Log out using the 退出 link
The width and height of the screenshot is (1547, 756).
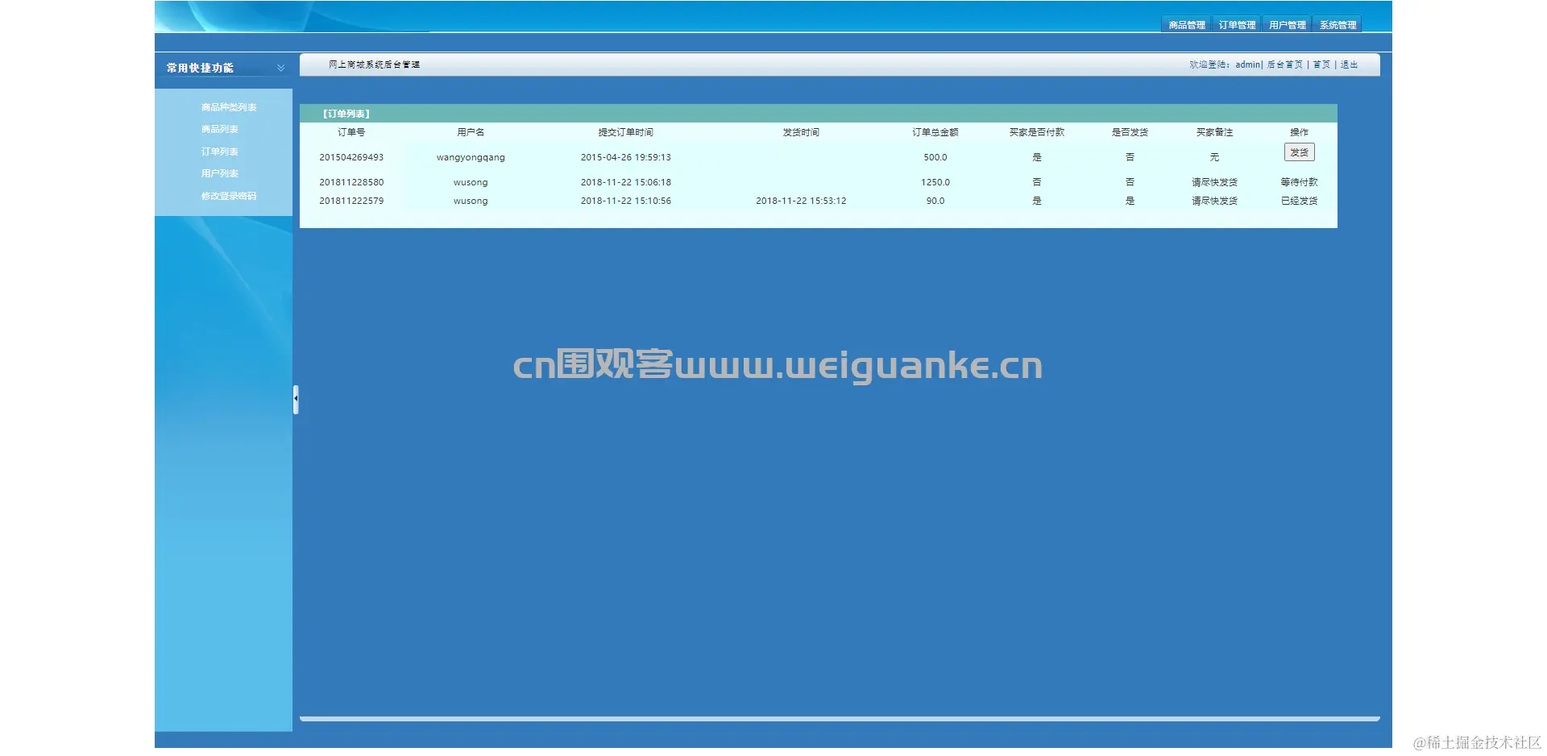tap(1349, 64)
